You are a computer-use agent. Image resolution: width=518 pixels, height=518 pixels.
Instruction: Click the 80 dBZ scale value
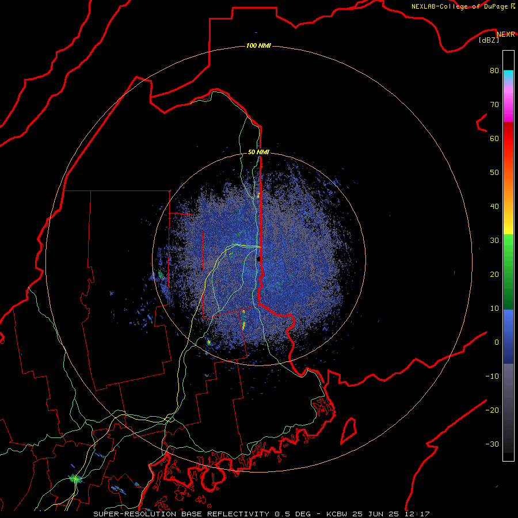494,70
